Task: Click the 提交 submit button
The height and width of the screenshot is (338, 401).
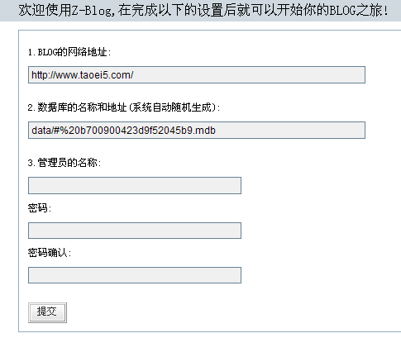Action: tap(47, 312)
